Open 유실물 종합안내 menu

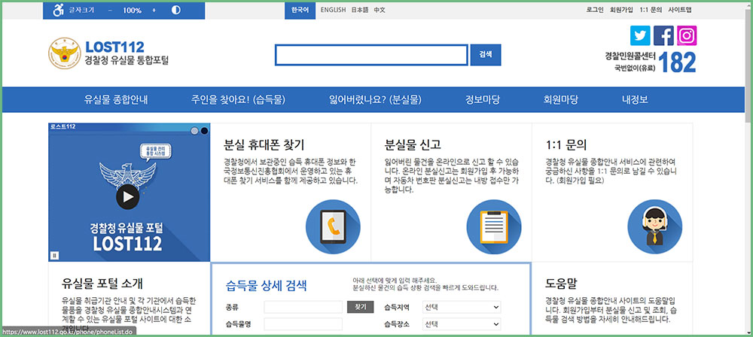pyautogui.click(x=116, y=100)
